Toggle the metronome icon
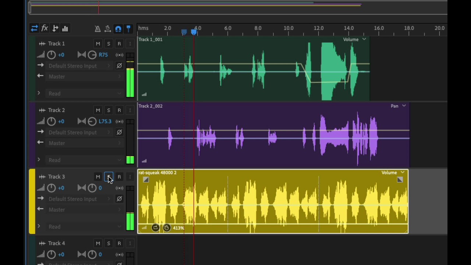Screen dimensions: 471x265 [98, 29]
